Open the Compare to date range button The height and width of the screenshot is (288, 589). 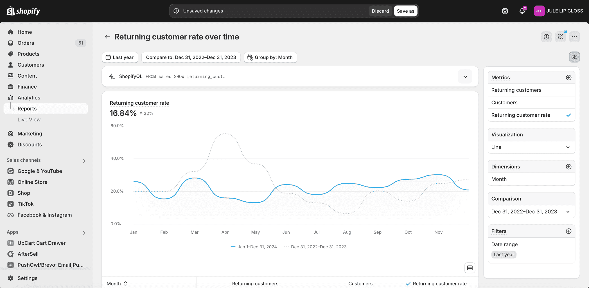coord(191,57)
